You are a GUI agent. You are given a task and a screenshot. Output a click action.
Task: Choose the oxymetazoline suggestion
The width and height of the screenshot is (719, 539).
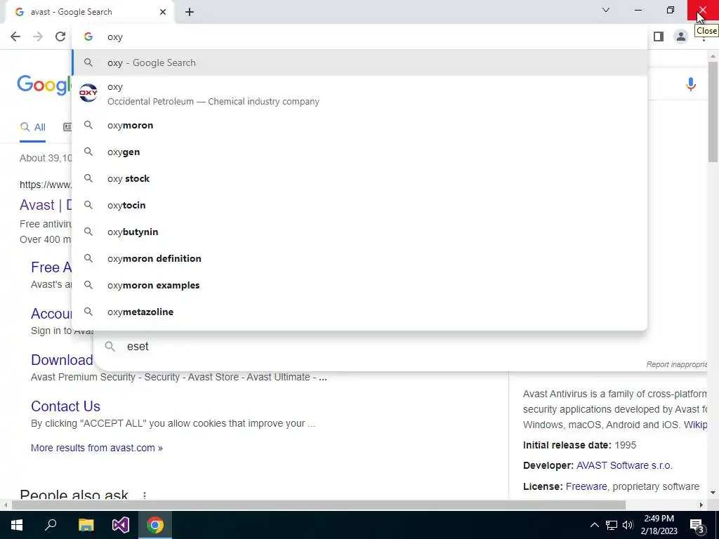359,311
